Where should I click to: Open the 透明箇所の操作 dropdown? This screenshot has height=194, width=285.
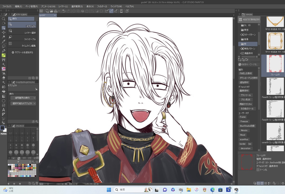[x=23, y=98]
